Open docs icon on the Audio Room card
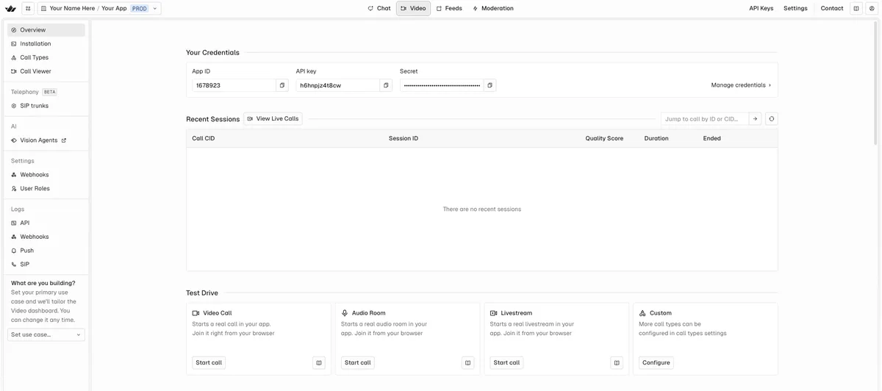The width and height of the screenshot is (882, 391). point(467,362)
